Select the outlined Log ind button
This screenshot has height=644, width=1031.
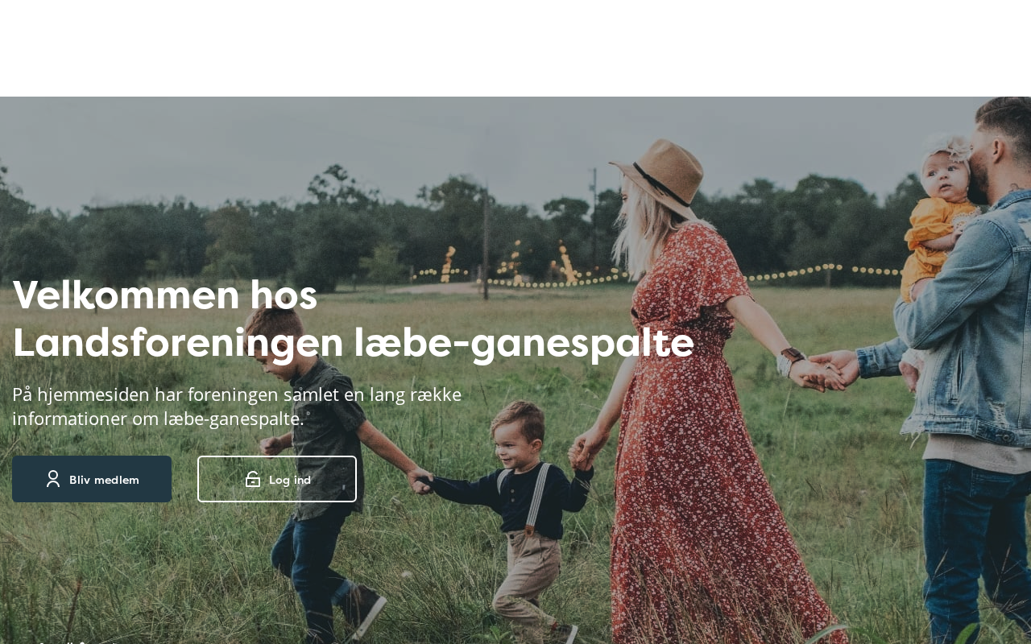[x=277, y=479]
